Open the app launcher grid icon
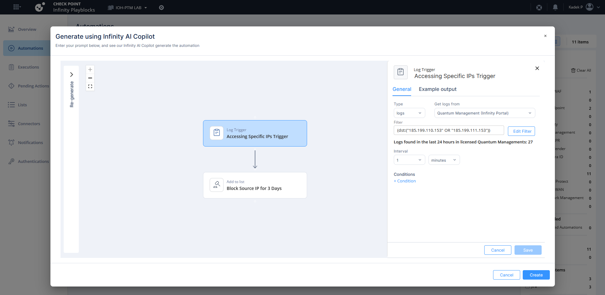The height and width of the screenshot is (295, 605). point(17,7)
